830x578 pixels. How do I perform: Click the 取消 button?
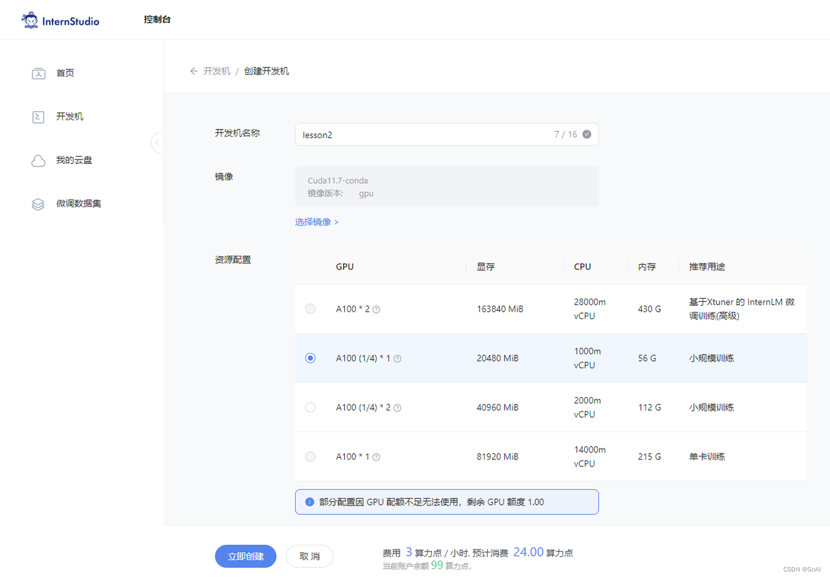point(309,556)
